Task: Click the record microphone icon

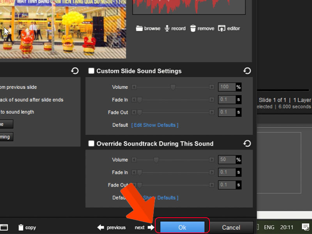Action: [x=167, y=28]
